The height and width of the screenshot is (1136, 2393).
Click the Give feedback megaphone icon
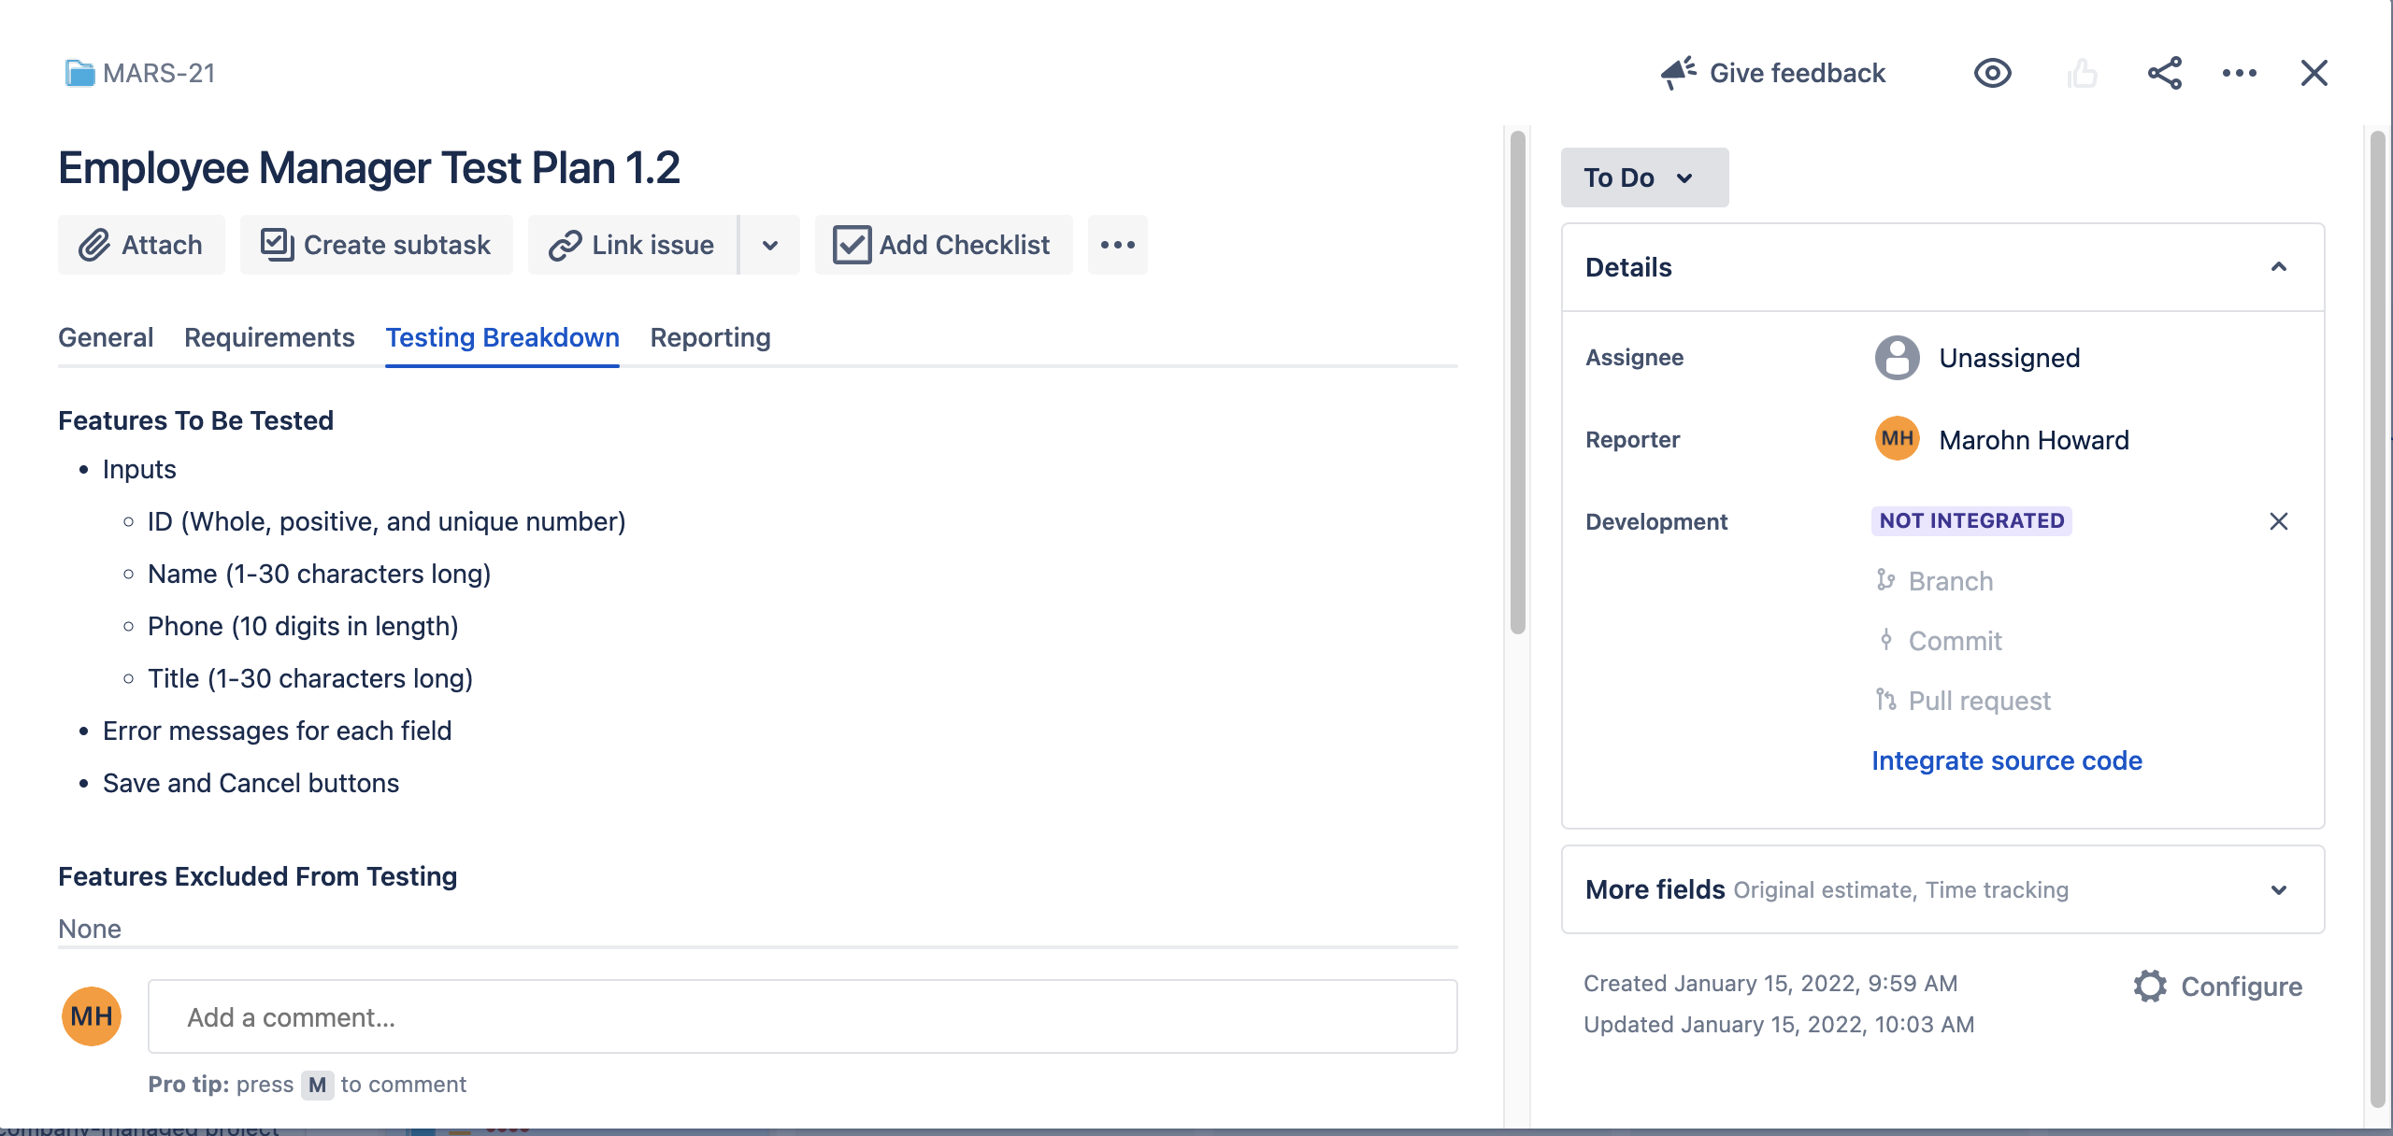click(x=1676, y=70)
